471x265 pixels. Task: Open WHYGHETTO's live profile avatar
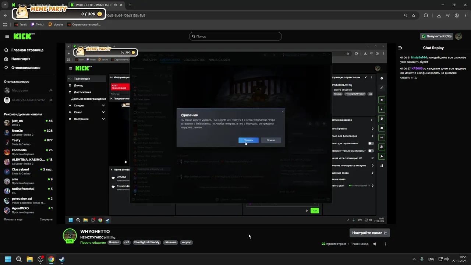coord(70,236)
